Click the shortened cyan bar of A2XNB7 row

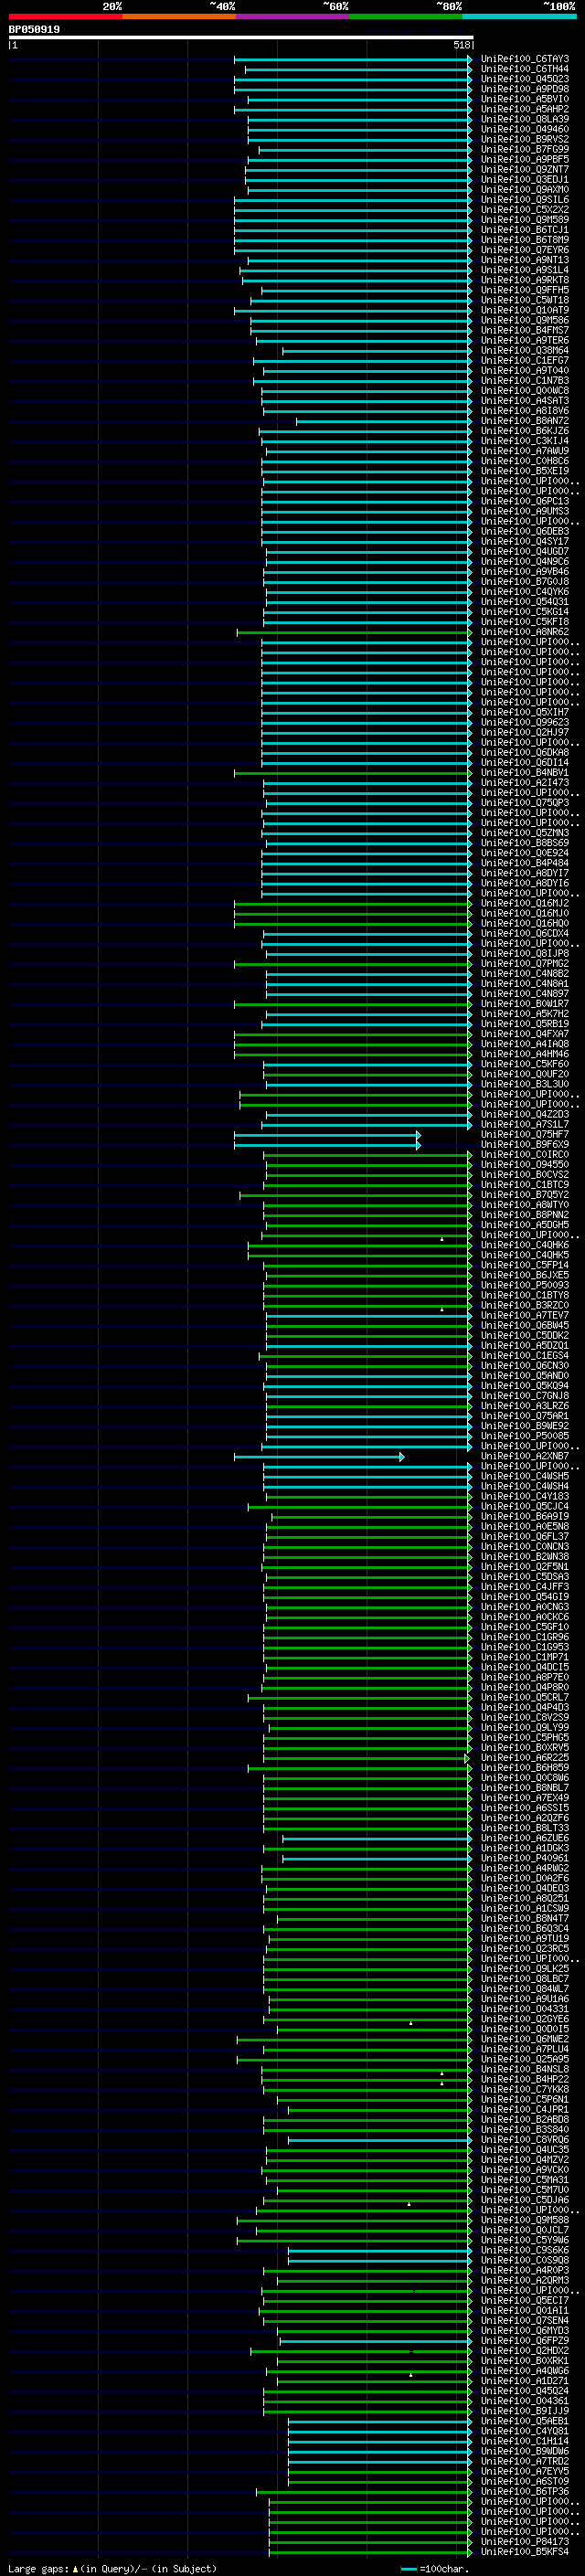pyautogui.click(x=319, y=1457)
